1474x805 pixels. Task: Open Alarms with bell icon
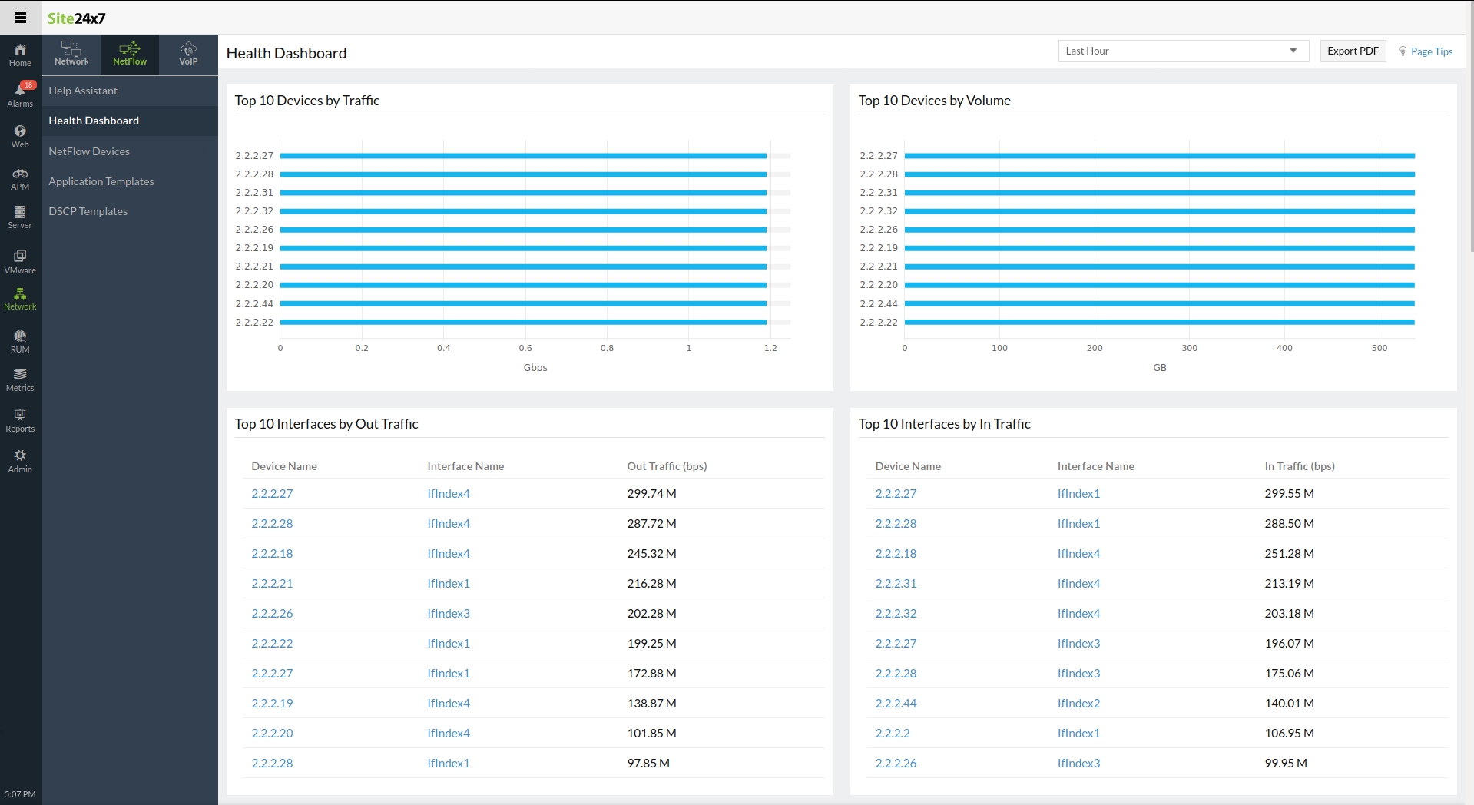[x=20, y=94]
